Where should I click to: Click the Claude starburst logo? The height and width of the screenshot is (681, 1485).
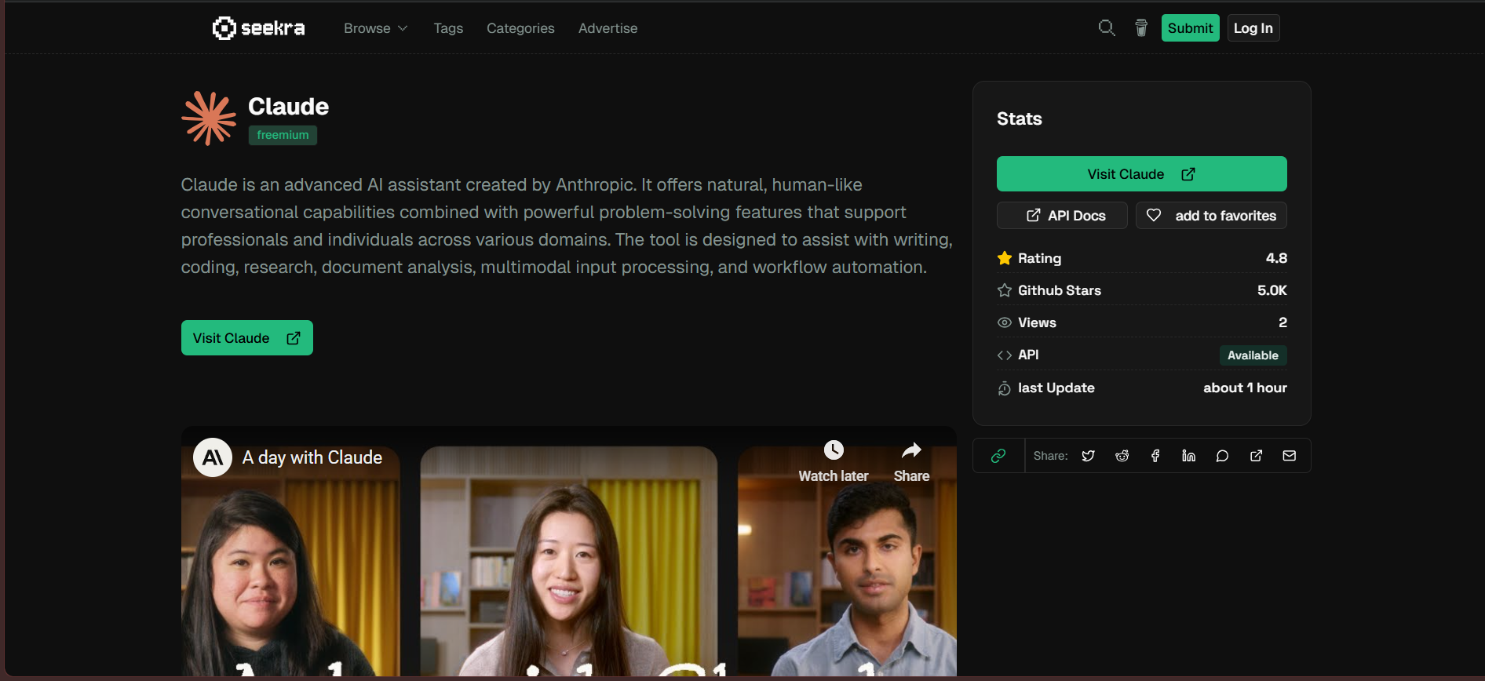(x=209, y=118)
